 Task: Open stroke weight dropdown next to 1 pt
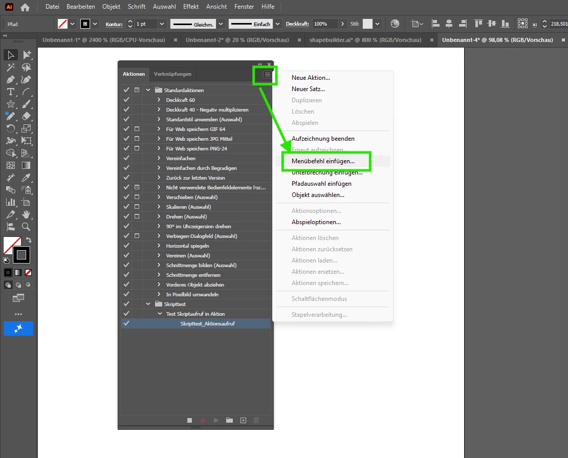coord(162,24)
